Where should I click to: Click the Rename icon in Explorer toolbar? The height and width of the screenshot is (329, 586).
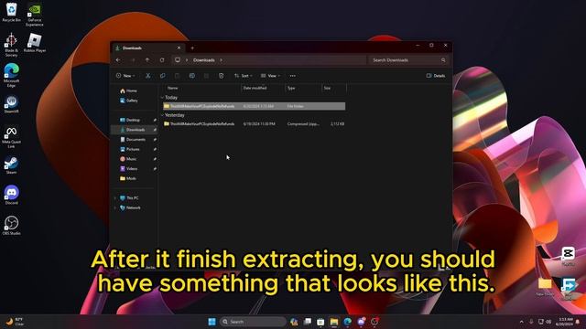pyautogui.click(x=191, y=76)
